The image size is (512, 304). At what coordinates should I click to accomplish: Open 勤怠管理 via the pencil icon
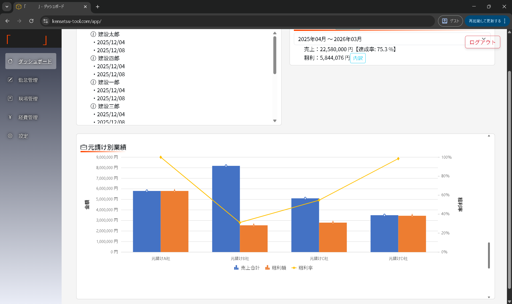[10, 79]
